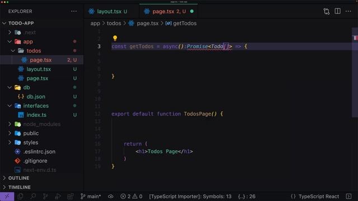Open editor More Actions ellipsis
Screen dimensions: 358x201
click(348, 11)
